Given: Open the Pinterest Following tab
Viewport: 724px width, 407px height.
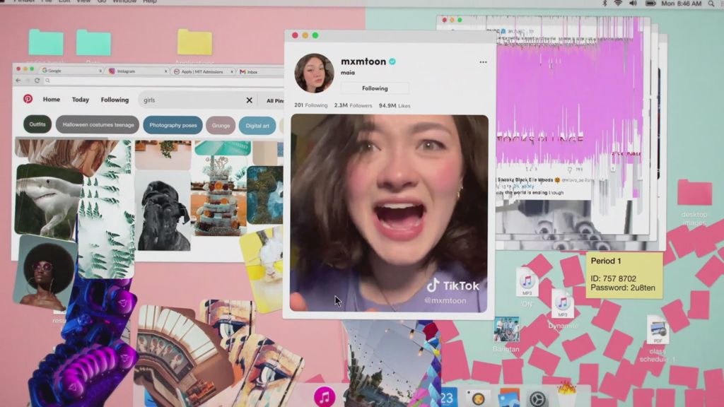Looking at the screenshot, I should click(x=115, y=100).
